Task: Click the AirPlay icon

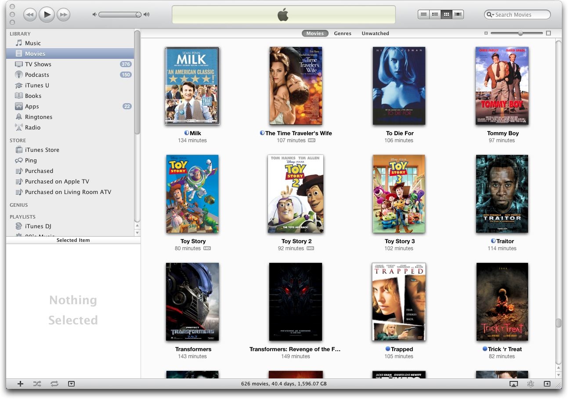Action: coord(514,384)
